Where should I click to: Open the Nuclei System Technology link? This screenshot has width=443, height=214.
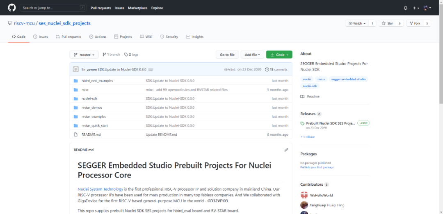click(100, 189)
